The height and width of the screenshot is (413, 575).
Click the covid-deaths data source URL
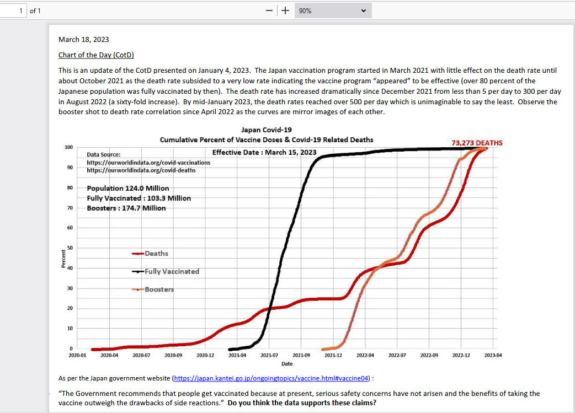[x=141, y=170]
